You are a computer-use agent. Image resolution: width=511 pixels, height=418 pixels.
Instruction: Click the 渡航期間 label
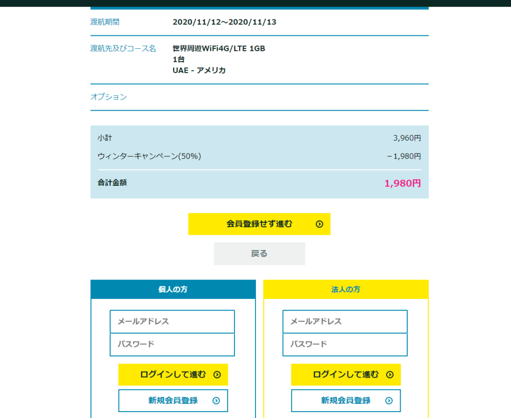click(x=105, y=22)
